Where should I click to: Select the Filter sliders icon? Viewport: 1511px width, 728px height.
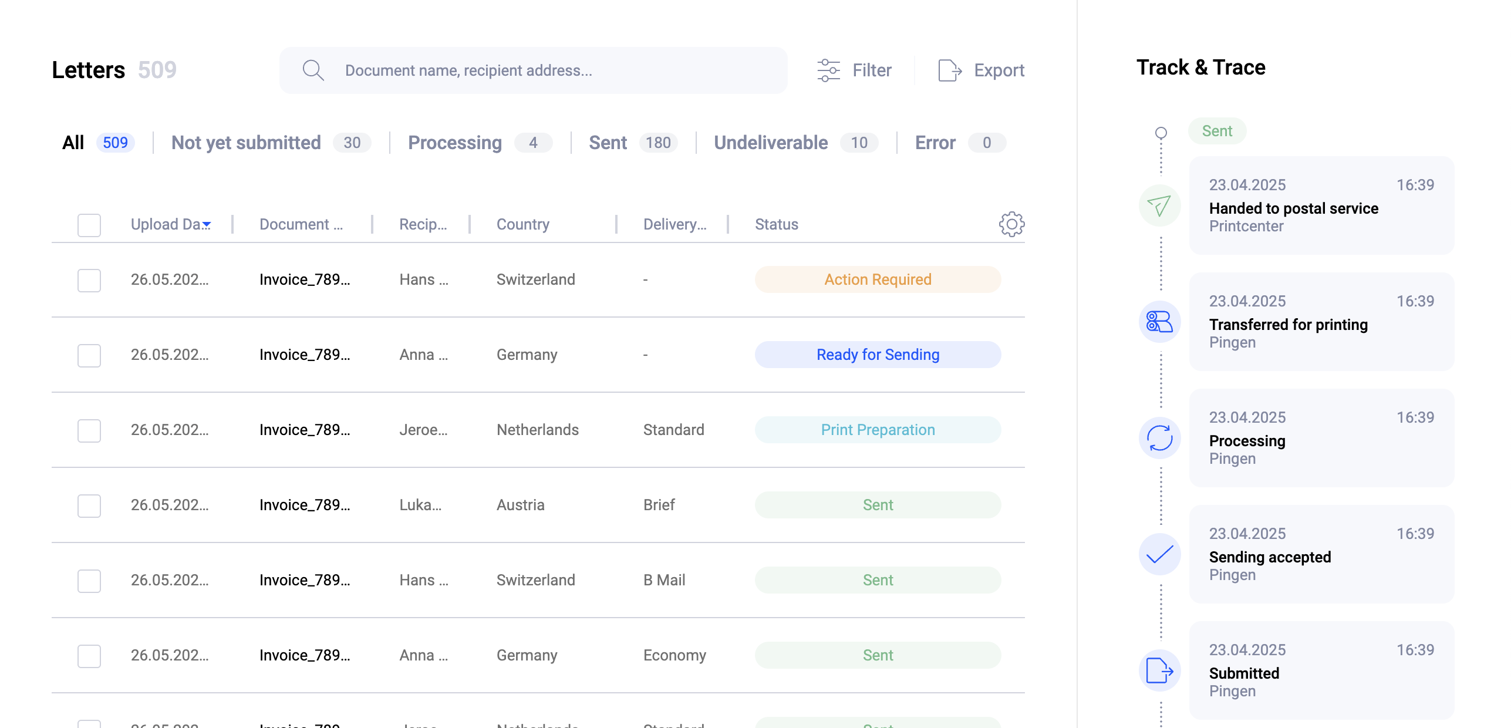(x=828, y=70)
